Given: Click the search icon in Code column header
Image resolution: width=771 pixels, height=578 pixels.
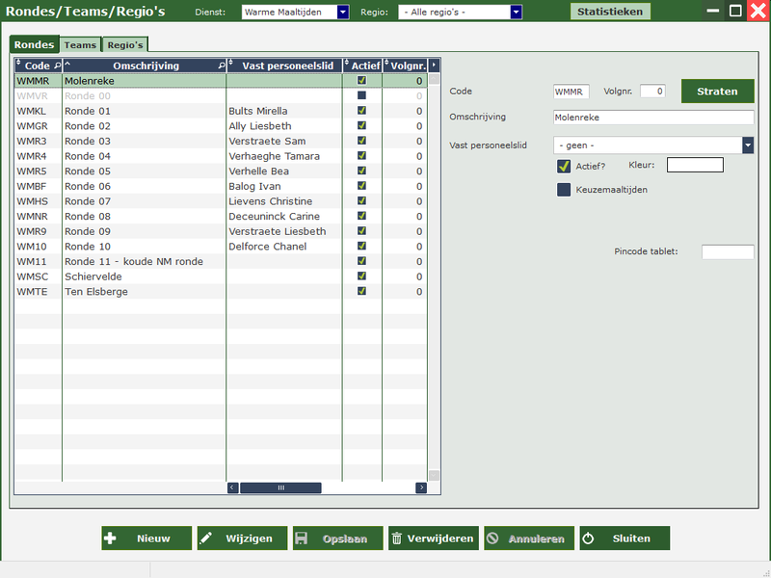Looking at the screenshot, I should pyautogui.click(x=57, y=66).
